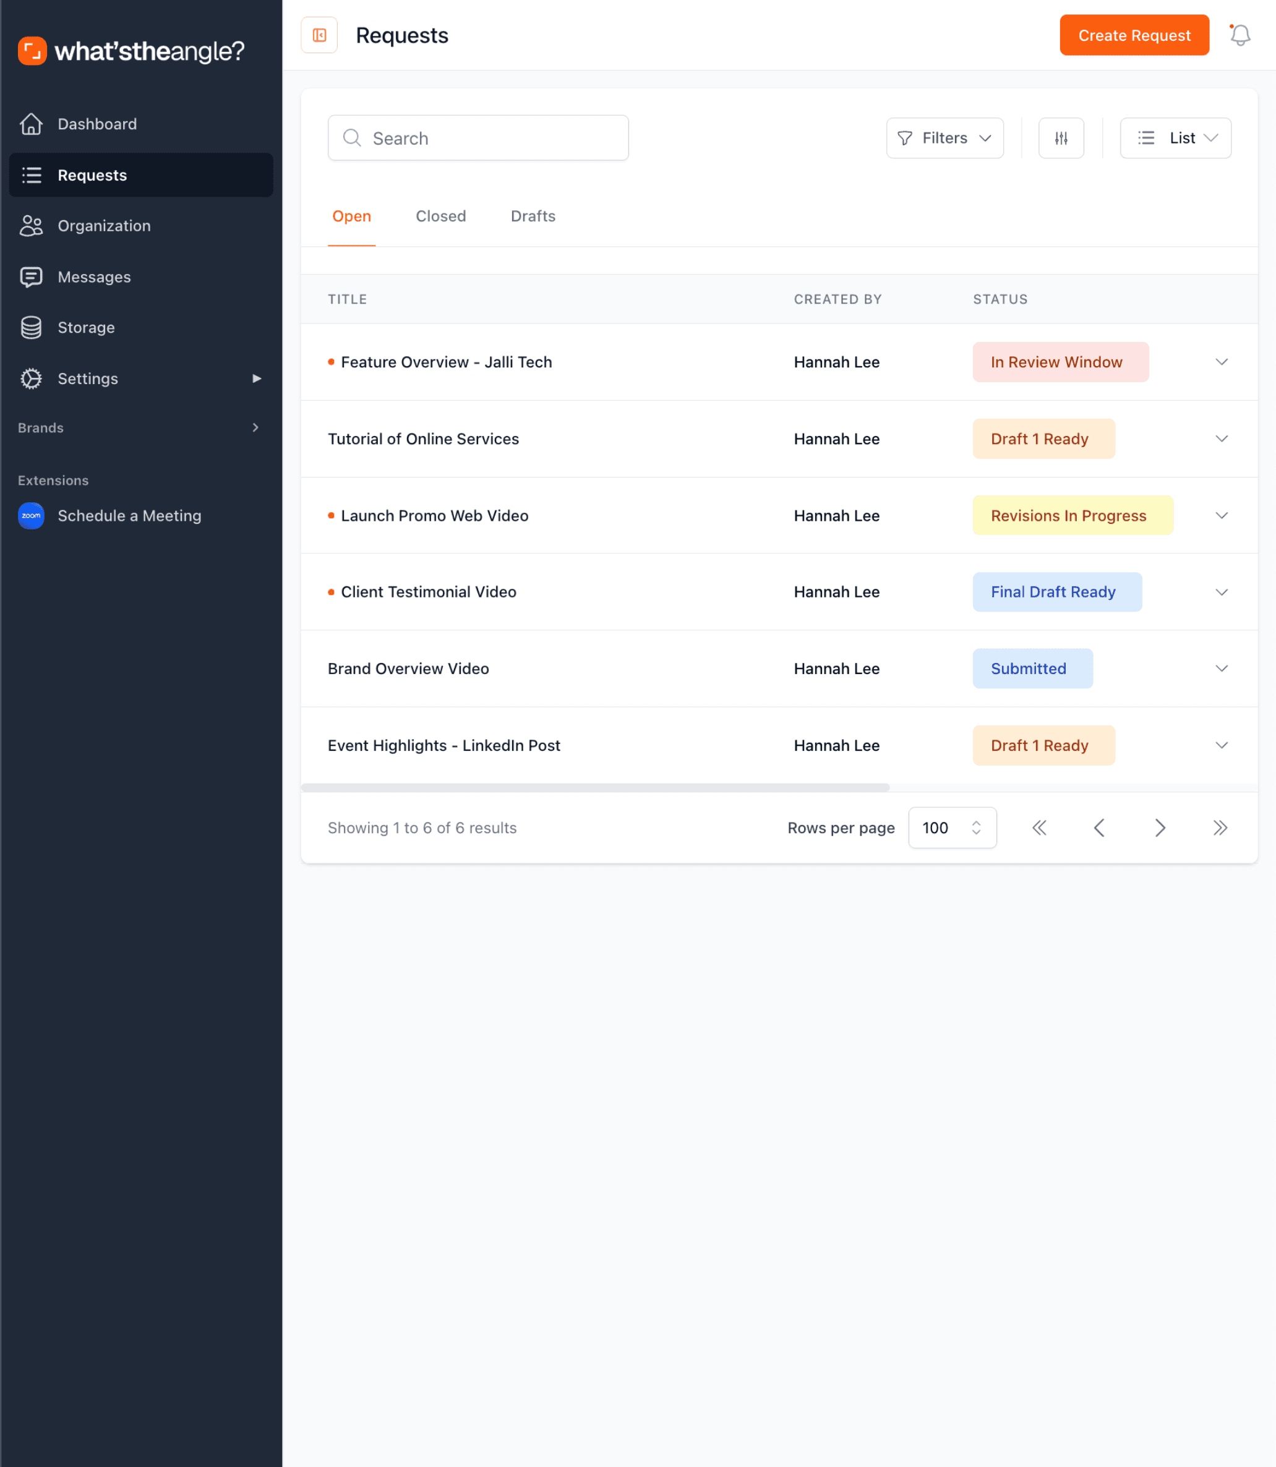The width and height of the screenshot is (1276, 1467).
Task: Expand the Settings submenu arrow
Action: pos(256,378)
